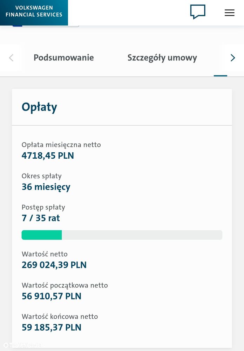
Task: Go to previous tabs with left chevron
Action: [x=11, y=58]
